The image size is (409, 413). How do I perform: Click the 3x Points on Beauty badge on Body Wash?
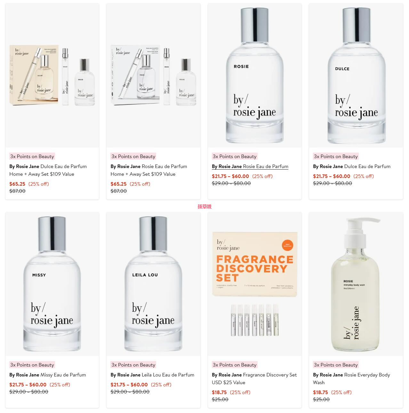(336, 365)
